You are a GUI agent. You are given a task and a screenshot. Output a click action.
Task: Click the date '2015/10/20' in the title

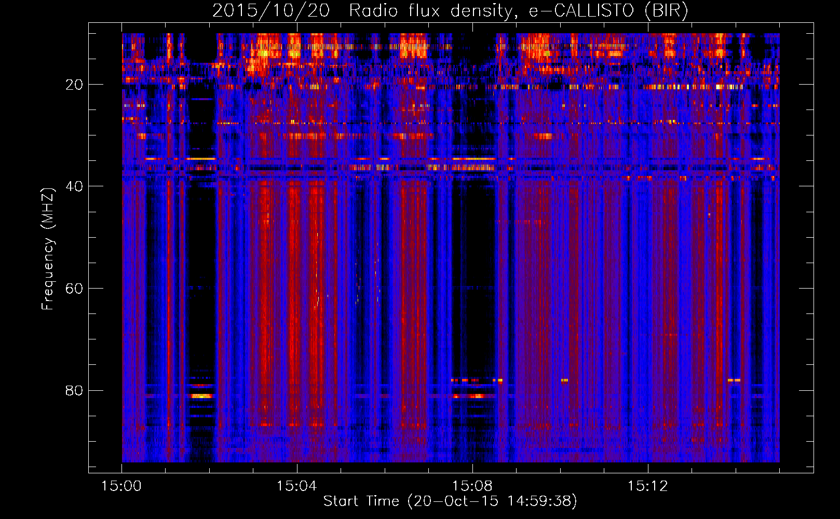[x=271, y=11]
